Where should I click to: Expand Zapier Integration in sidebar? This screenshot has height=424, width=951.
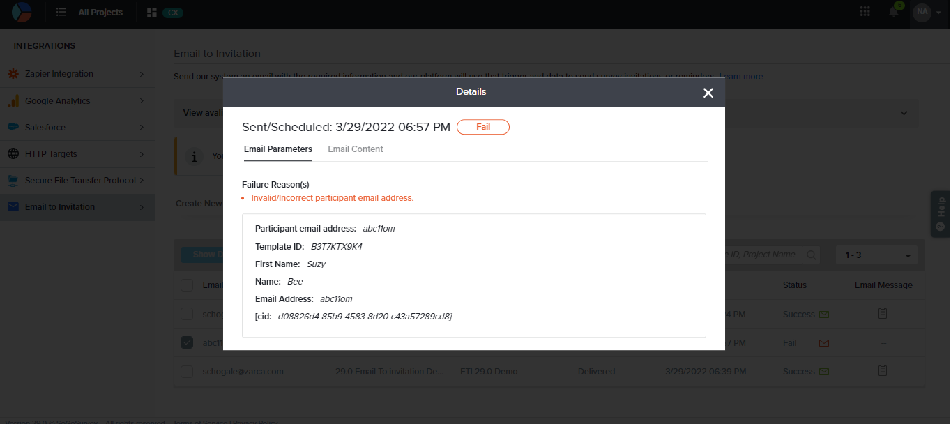click(x=77, y=74)
